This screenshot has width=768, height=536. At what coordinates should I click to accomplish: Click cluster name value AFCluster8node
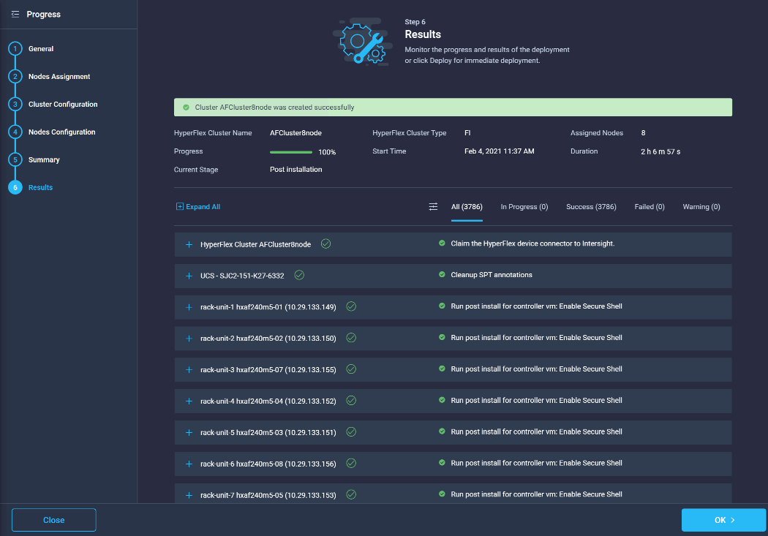(x=295, y=132)
